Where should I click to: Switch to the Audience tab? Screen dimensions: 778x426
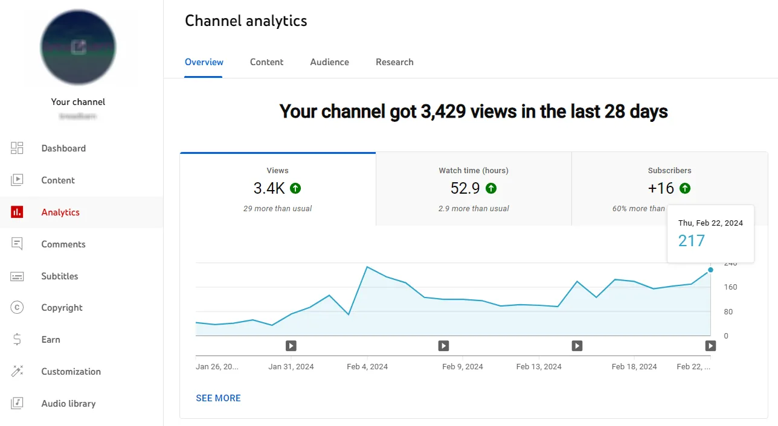tap(329, 62)
